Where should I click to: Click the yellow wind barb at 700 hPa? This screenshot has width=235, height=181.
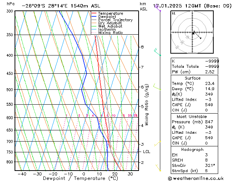pos(158,143)
